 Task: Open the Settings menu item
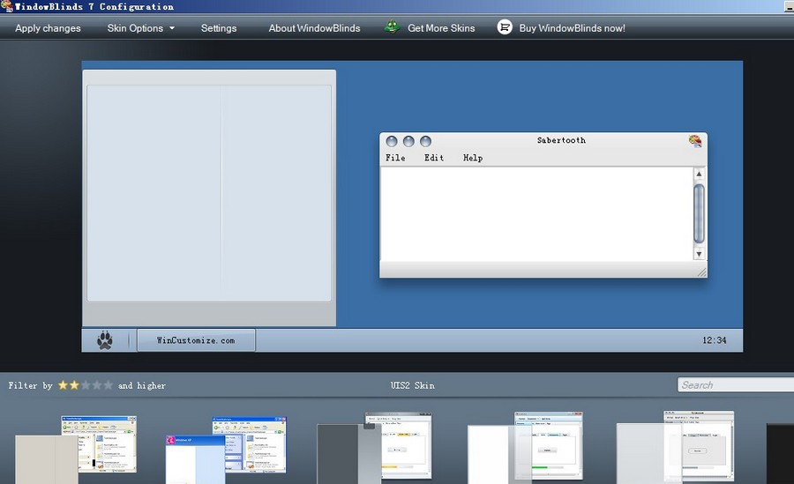[x=219, y=28]
